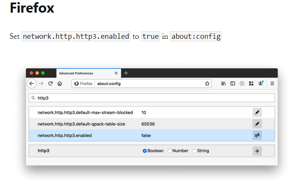Click the Firefox identity icon in the address bar
288x180 pixels.
pyautogui.click(x=76, y=83)
